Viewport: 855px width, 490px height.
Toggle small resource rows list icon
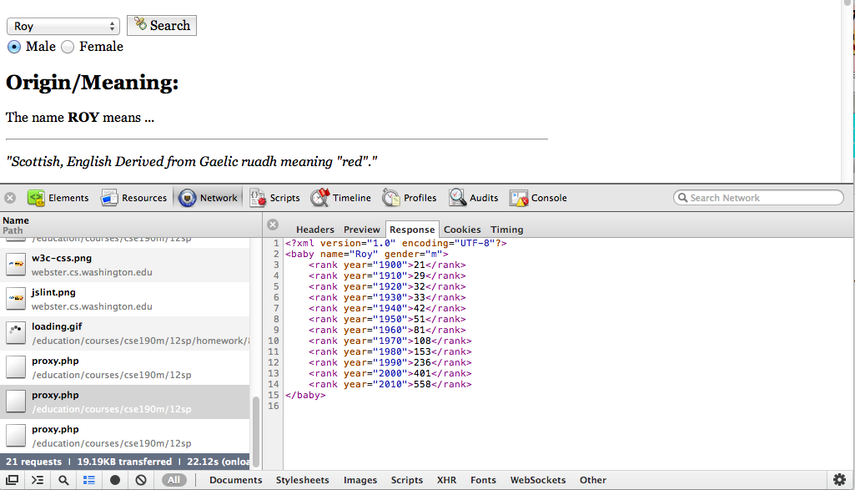point(89,480)
